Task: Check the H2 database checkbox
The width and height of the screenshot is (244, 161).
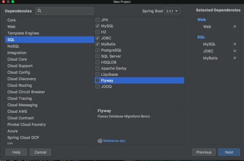Action: tap(98, 32)
